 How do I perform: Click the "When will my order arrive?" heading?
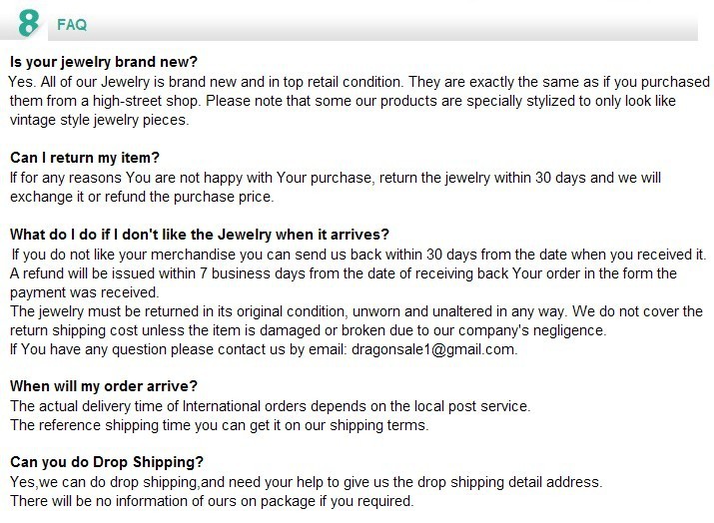coord(104,386)
